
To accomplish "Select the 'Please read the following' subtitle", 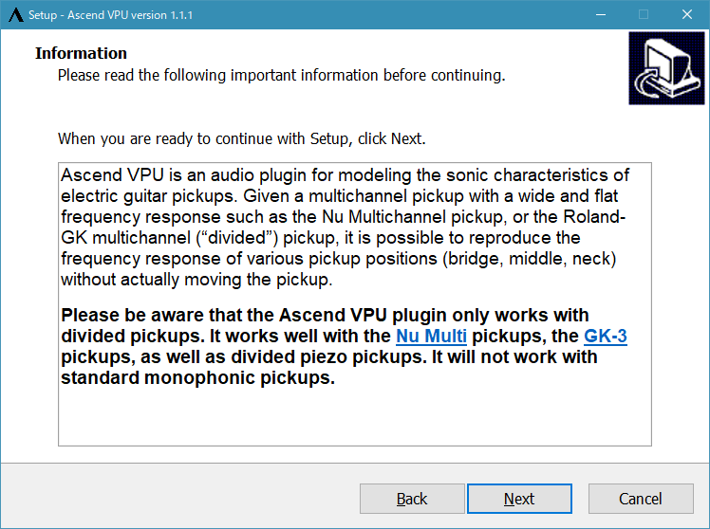I will 281,75.
